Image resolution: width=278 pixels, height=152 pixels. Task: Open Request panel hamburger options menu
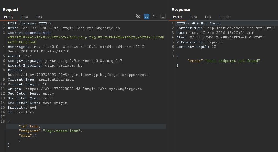163,16
